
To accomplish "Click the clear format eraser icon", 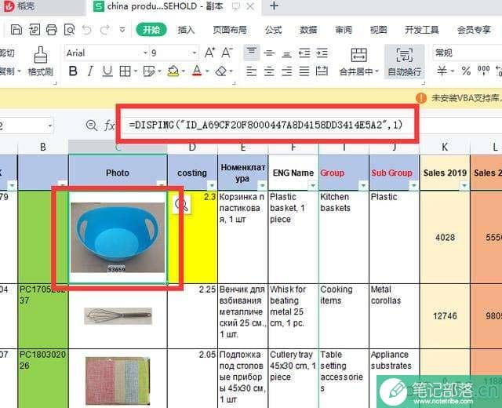I will tap(221, 71).
